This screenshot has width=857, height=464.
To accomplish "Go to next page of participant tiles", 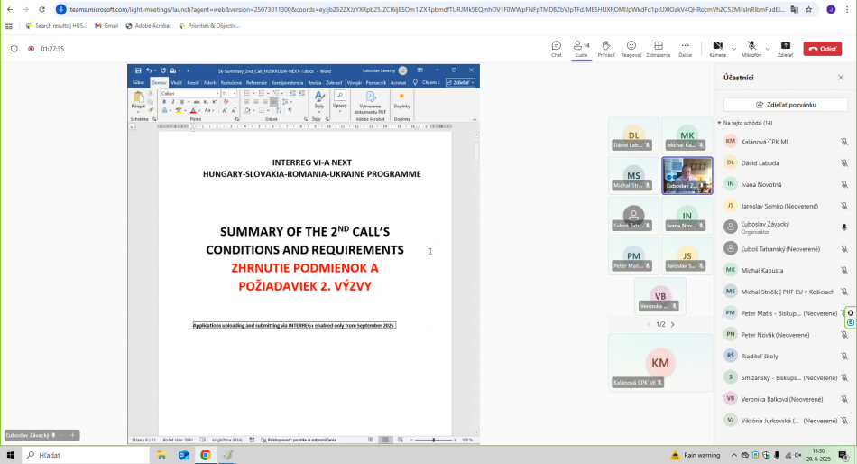I will [672, 324].
